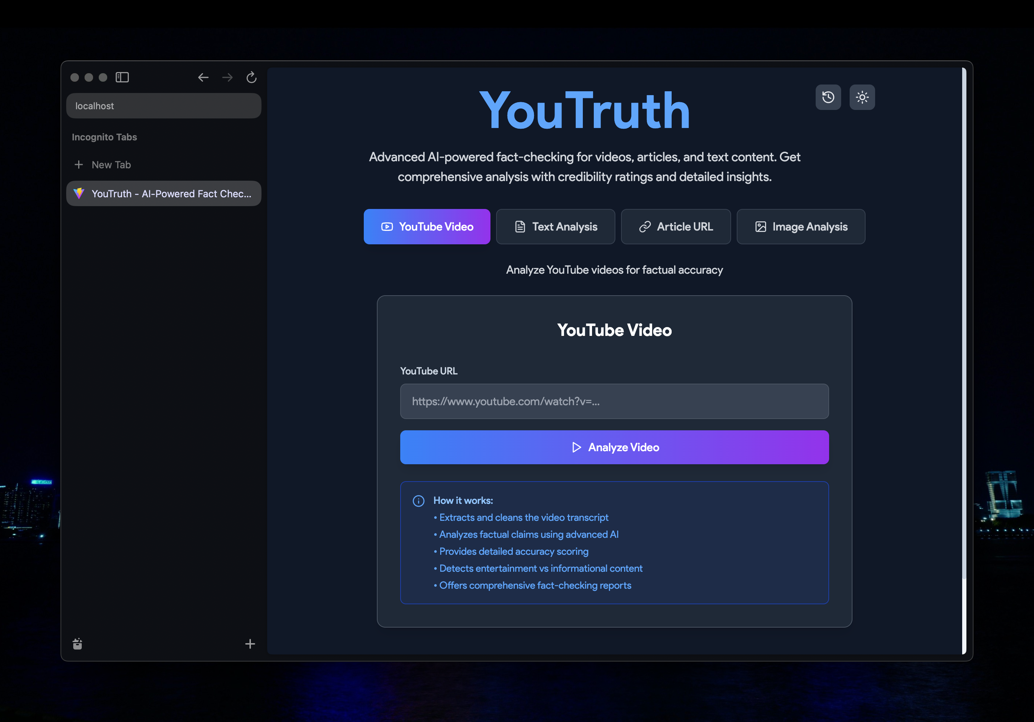Image resolution: width=1034 pixels, height=722 pixels.
Task: Click the localhost address bar
Action: (x=163, y=106)
